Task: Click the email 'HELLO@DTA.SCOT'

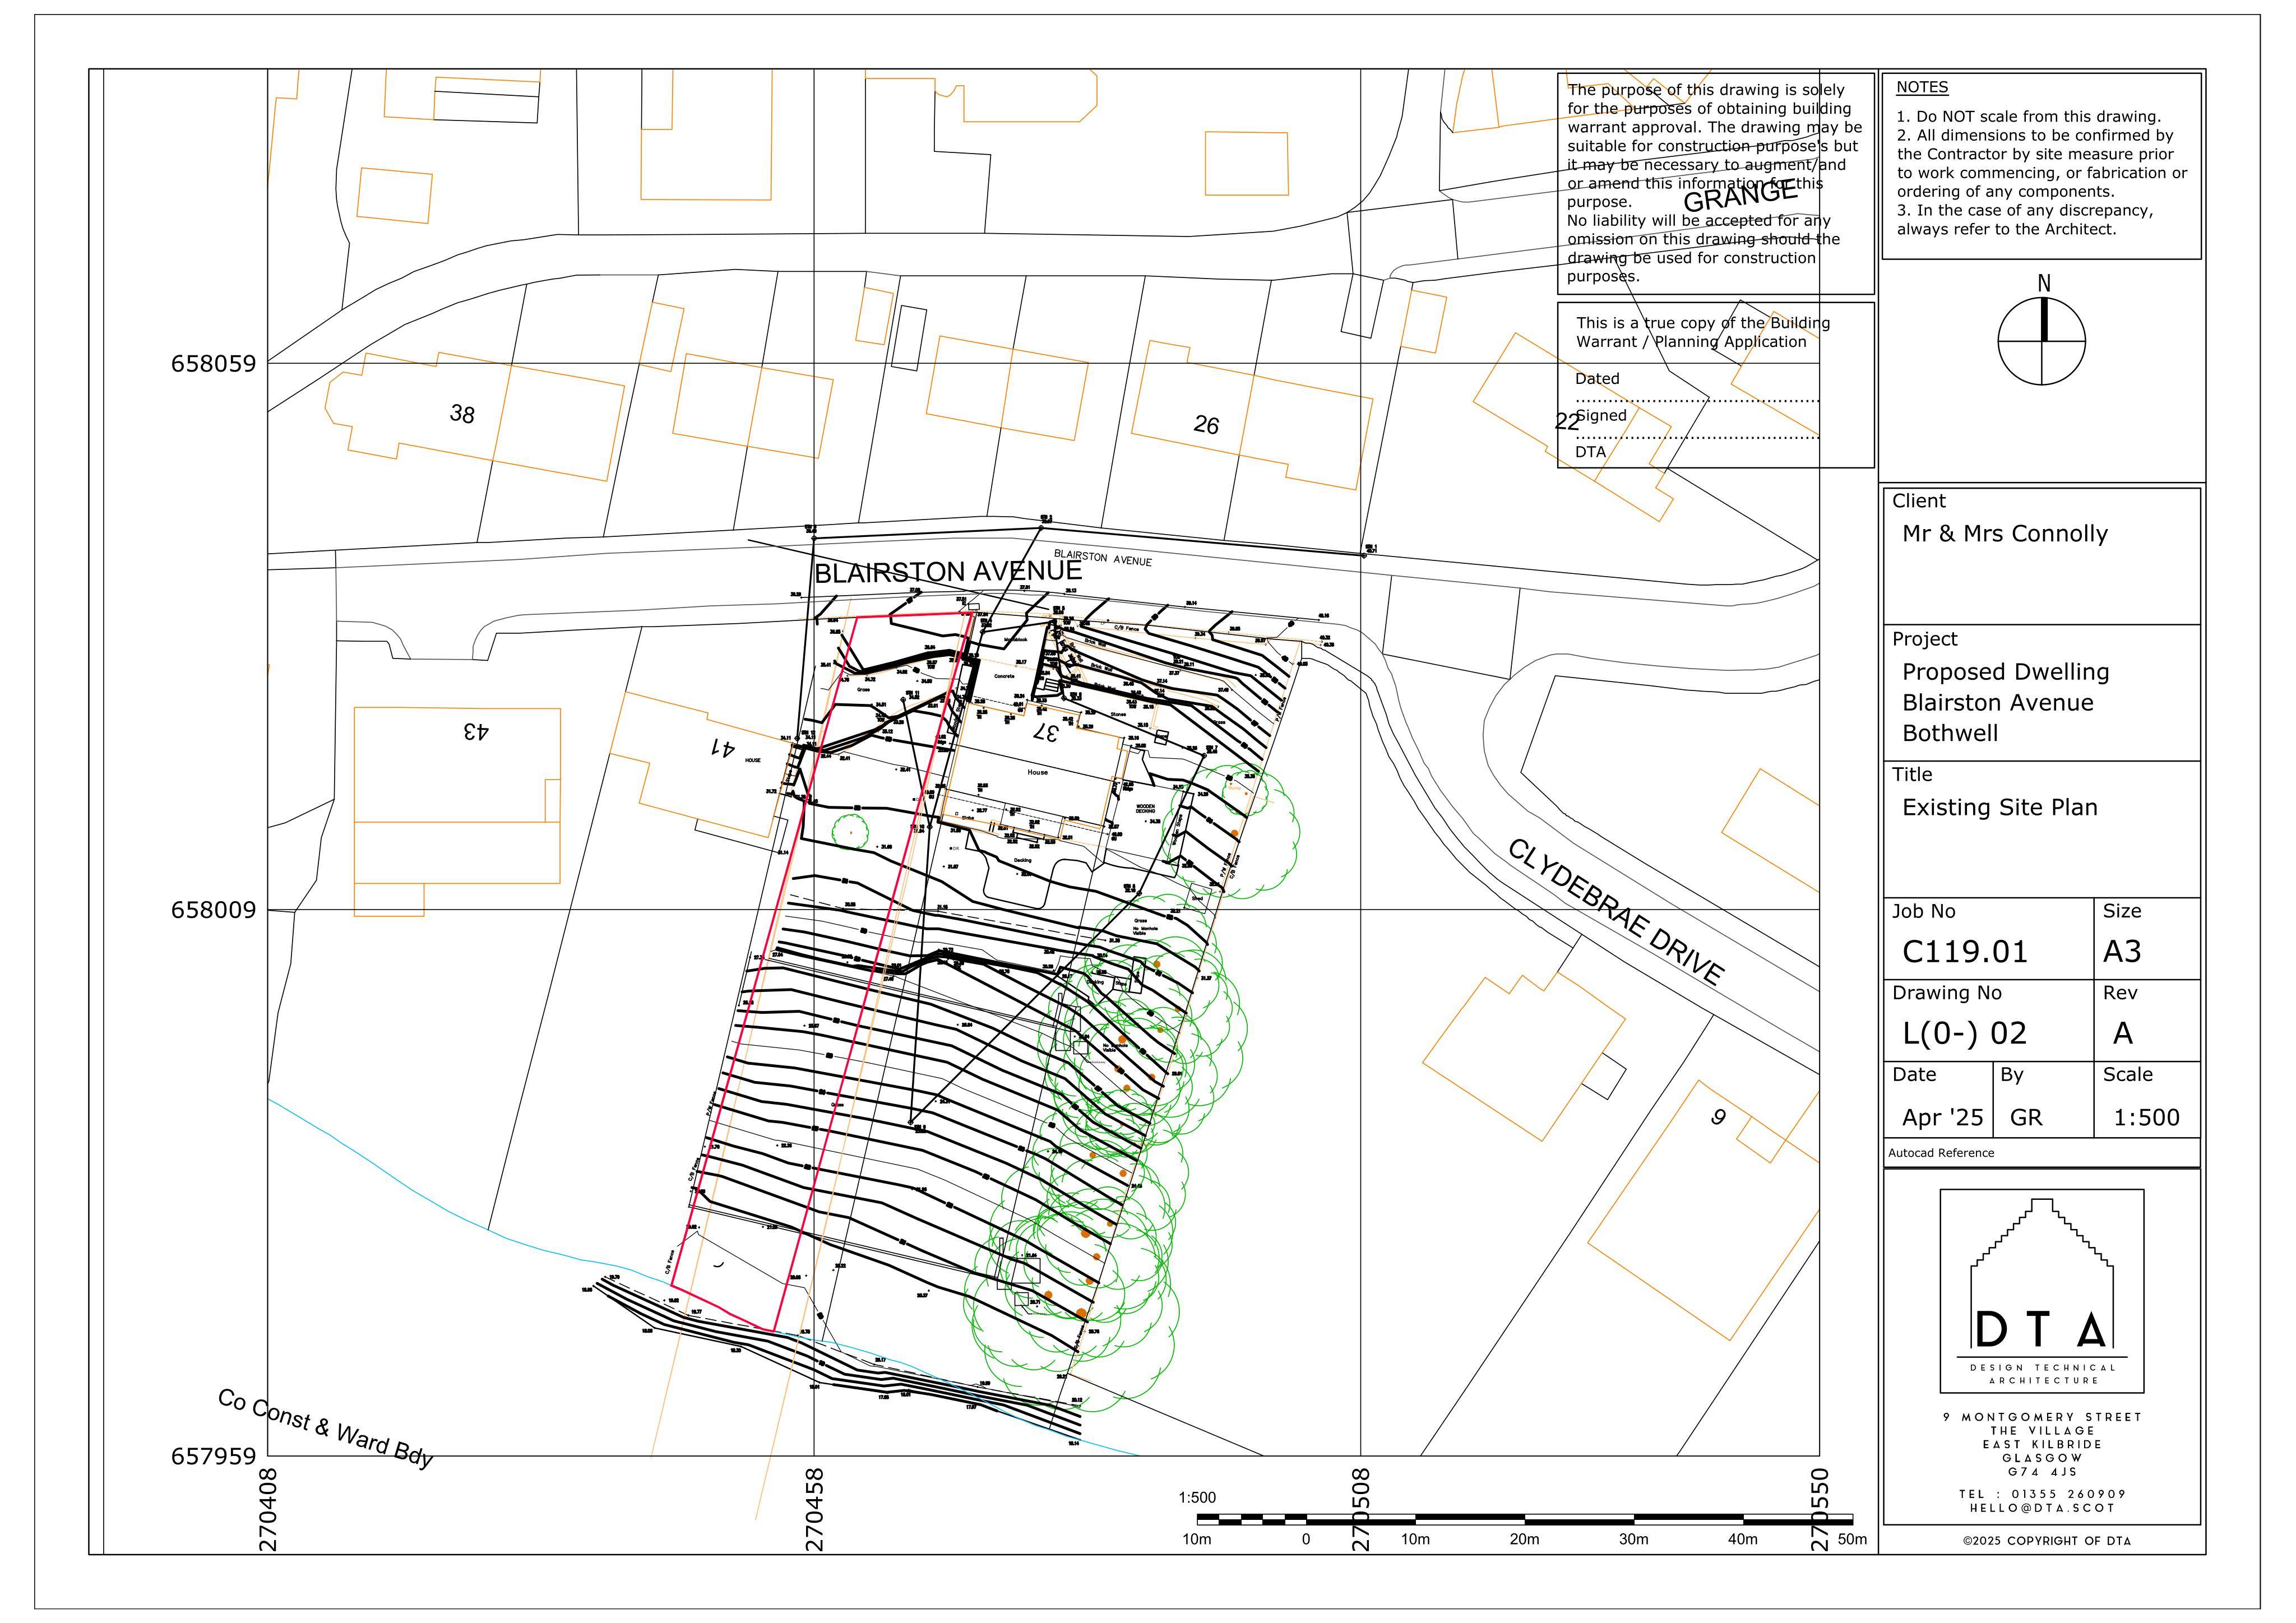Action: click(x=2042, y=1508)
